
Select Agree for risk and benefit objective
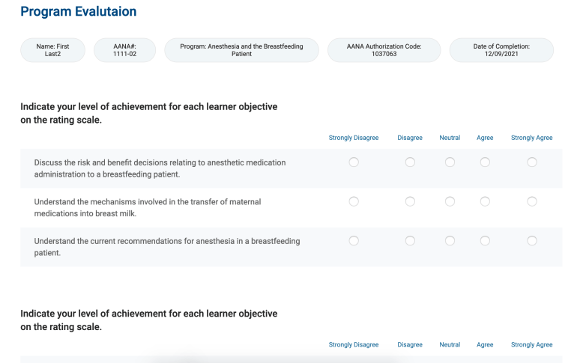[x=485, y=162]
